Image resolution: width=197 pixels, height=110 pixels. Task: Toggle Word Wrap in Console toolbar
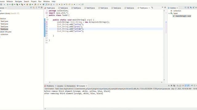pos(183,86)
